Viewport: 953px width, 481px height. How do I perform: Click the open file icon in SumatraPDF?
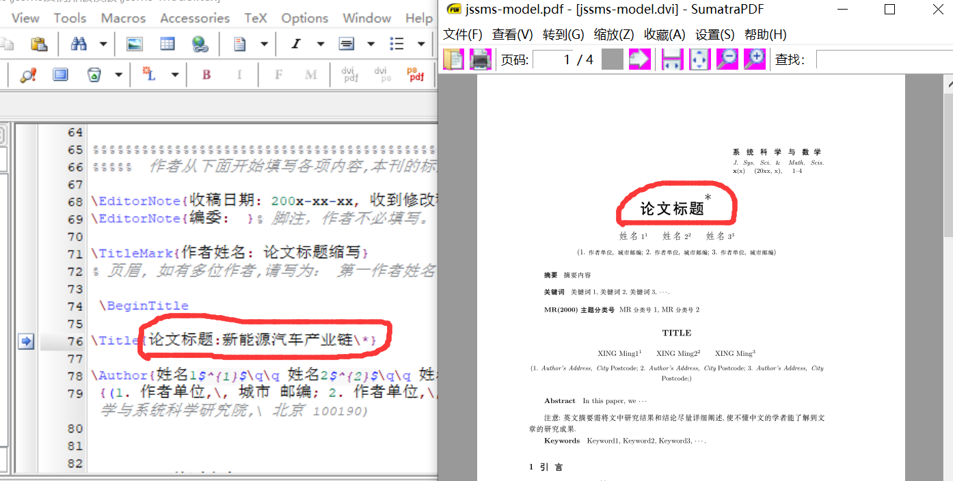453,59
